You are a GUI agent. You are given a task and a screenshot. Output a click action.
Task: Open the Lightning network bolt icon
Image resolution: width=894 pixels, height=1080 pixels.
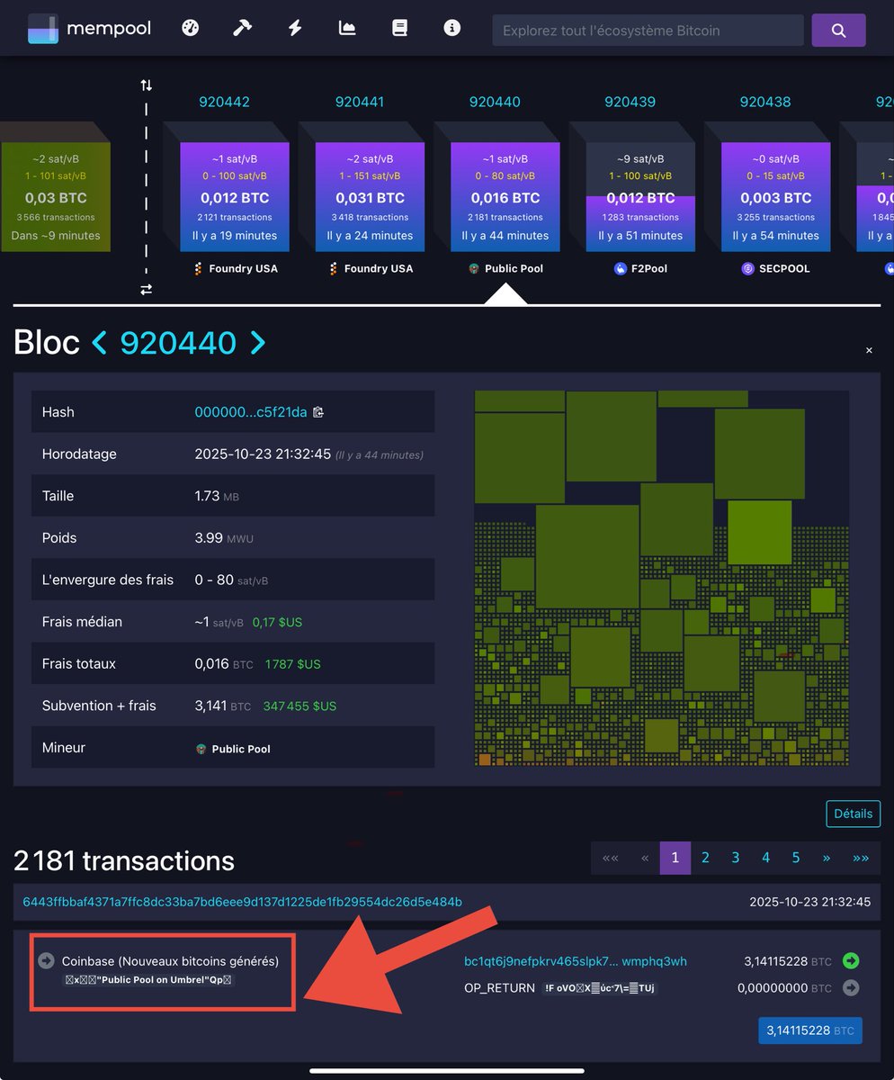[x=294, y=29]
